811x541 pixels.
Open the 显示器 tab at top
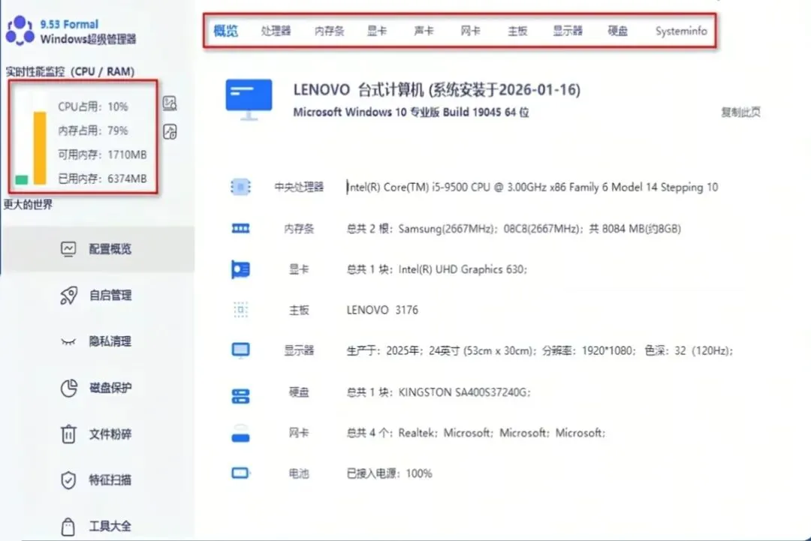point(568,31)
